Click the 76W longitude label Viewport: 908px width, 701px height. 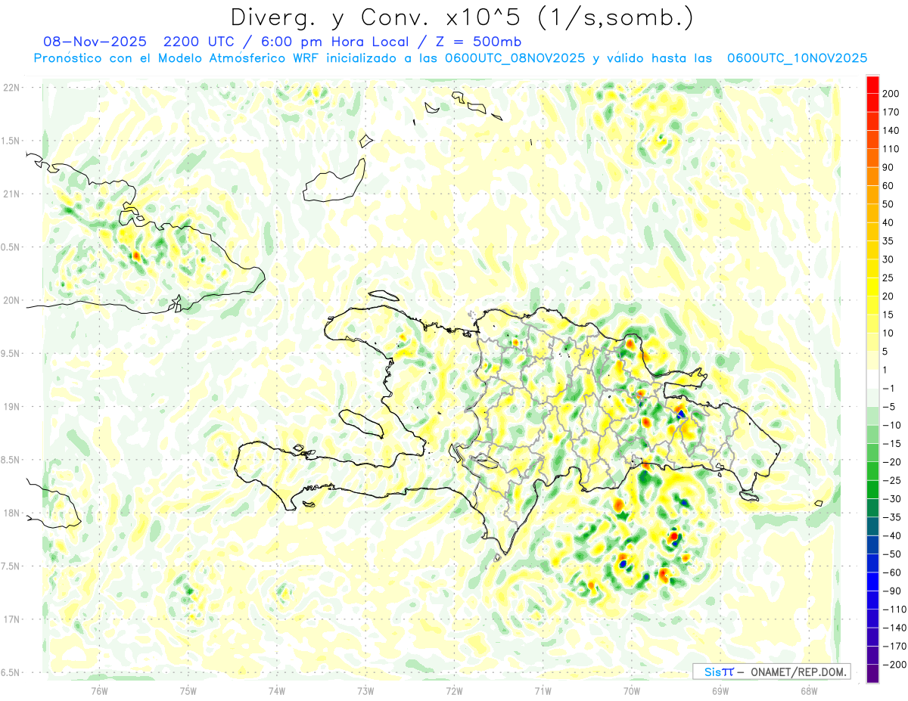point(100,690)
